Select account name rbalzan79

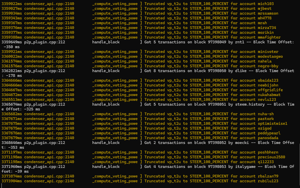(x=268, y=176)
